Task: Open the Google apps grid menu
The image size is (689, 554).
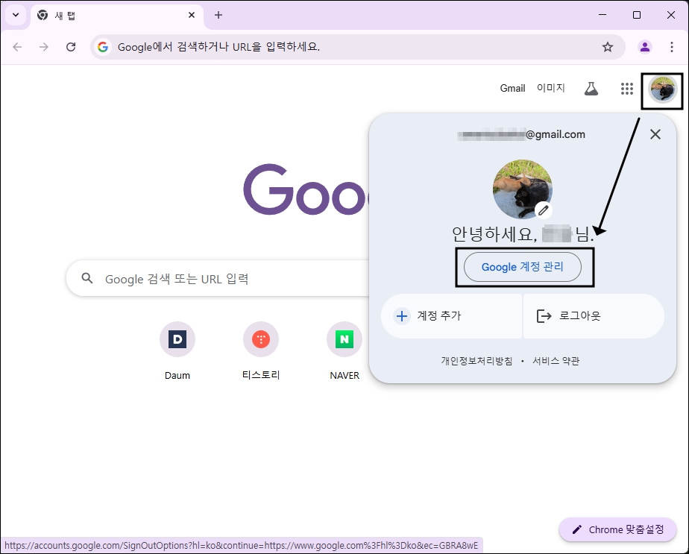Action: 626,88
